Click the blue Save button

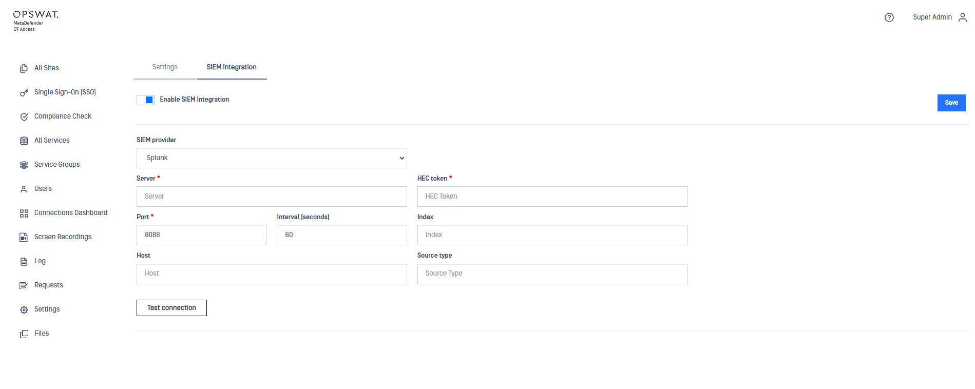(951, 103)
